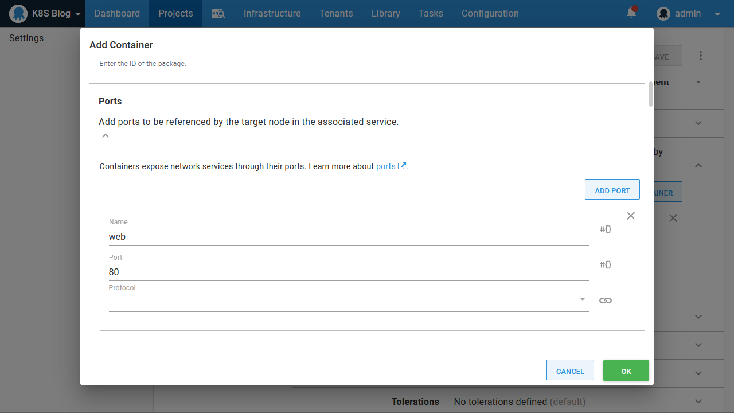Open the Infrastructure menu
Image resolution: width=734 pixels, height=413 pixels.
click(x=272, y=14)
